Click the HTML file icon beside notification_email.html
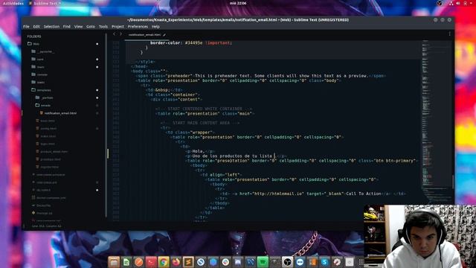 click(42, 113)
